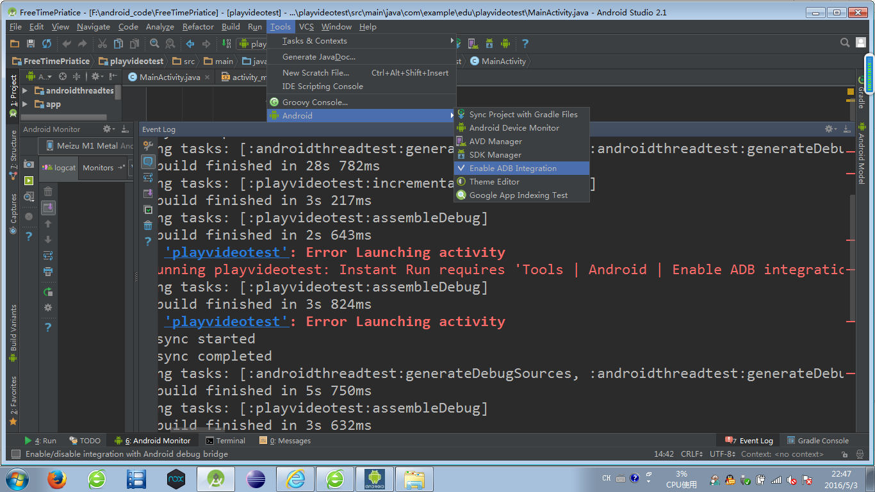Image resolution: width=875 pixels, height=492 pixels.
Task: Open Android Device Monitor toolbar icon
Action: point(505,44)
